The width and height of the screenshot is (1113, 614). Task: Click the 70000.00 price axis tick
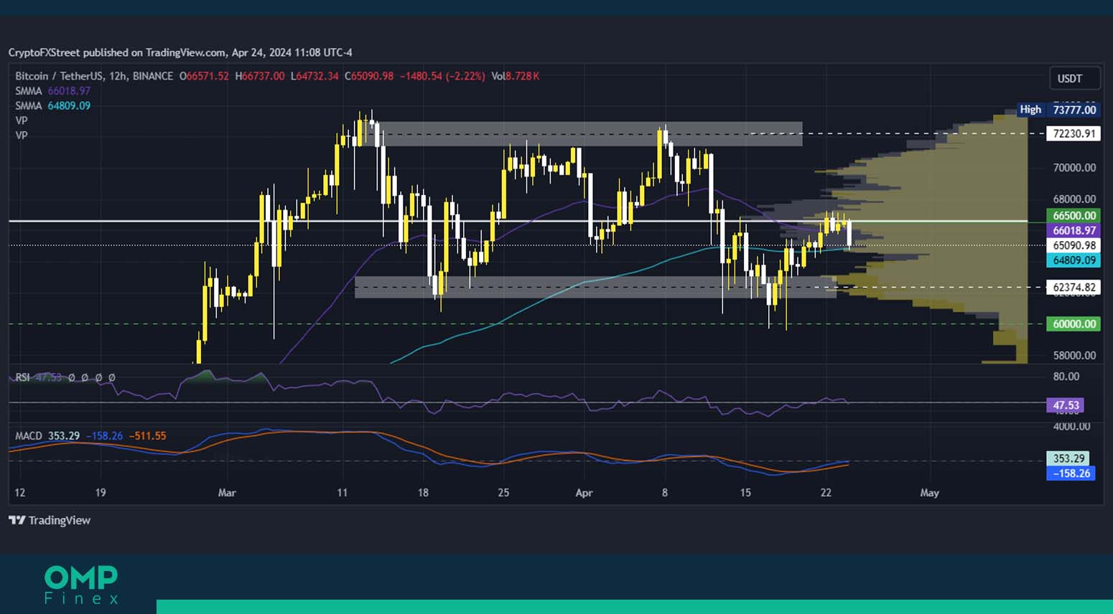[1074, 168]
